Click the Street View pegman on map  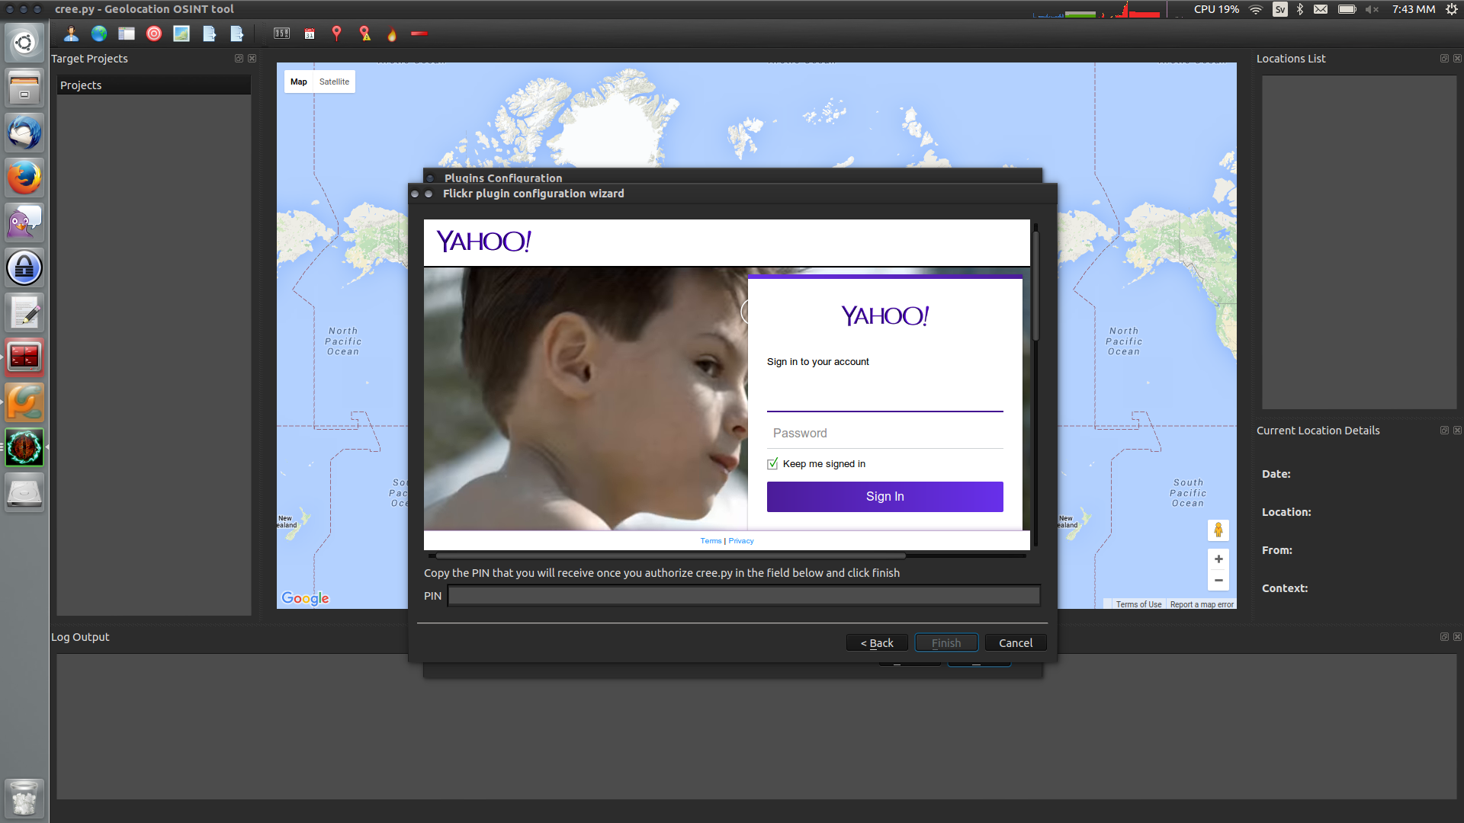coord(1218,530)
